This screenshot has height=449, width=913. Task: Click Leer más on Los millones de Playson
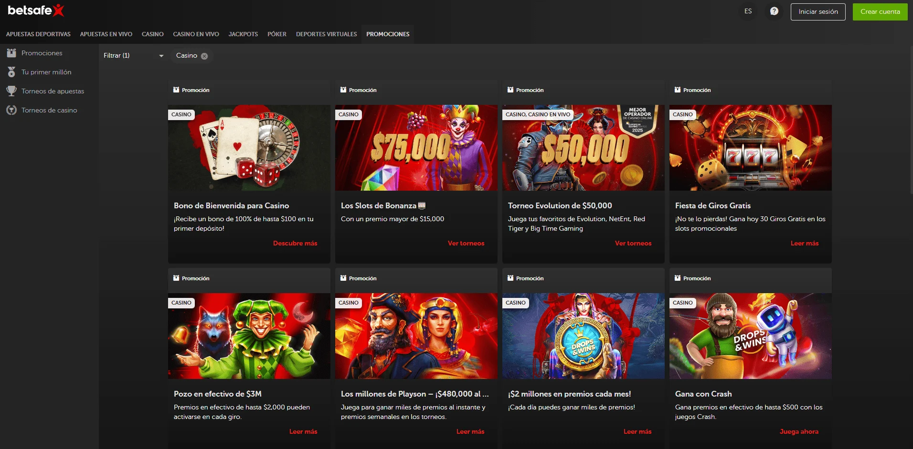[x=470, y=431]
